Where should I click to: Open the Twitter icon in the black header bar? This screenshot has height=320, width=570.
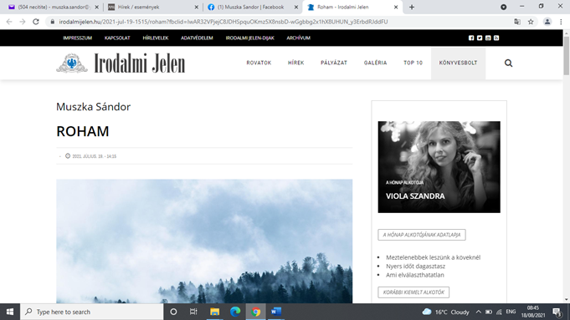(x=480, y=38)
